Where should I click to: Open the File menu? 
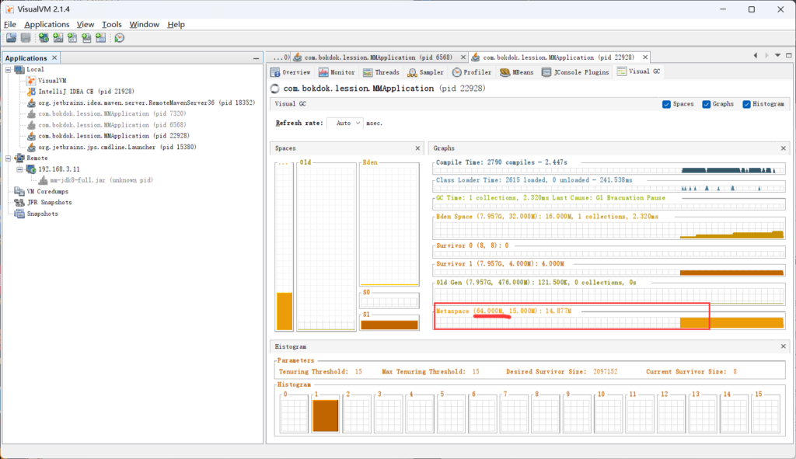pyautogui.click(x=10, y=24)
